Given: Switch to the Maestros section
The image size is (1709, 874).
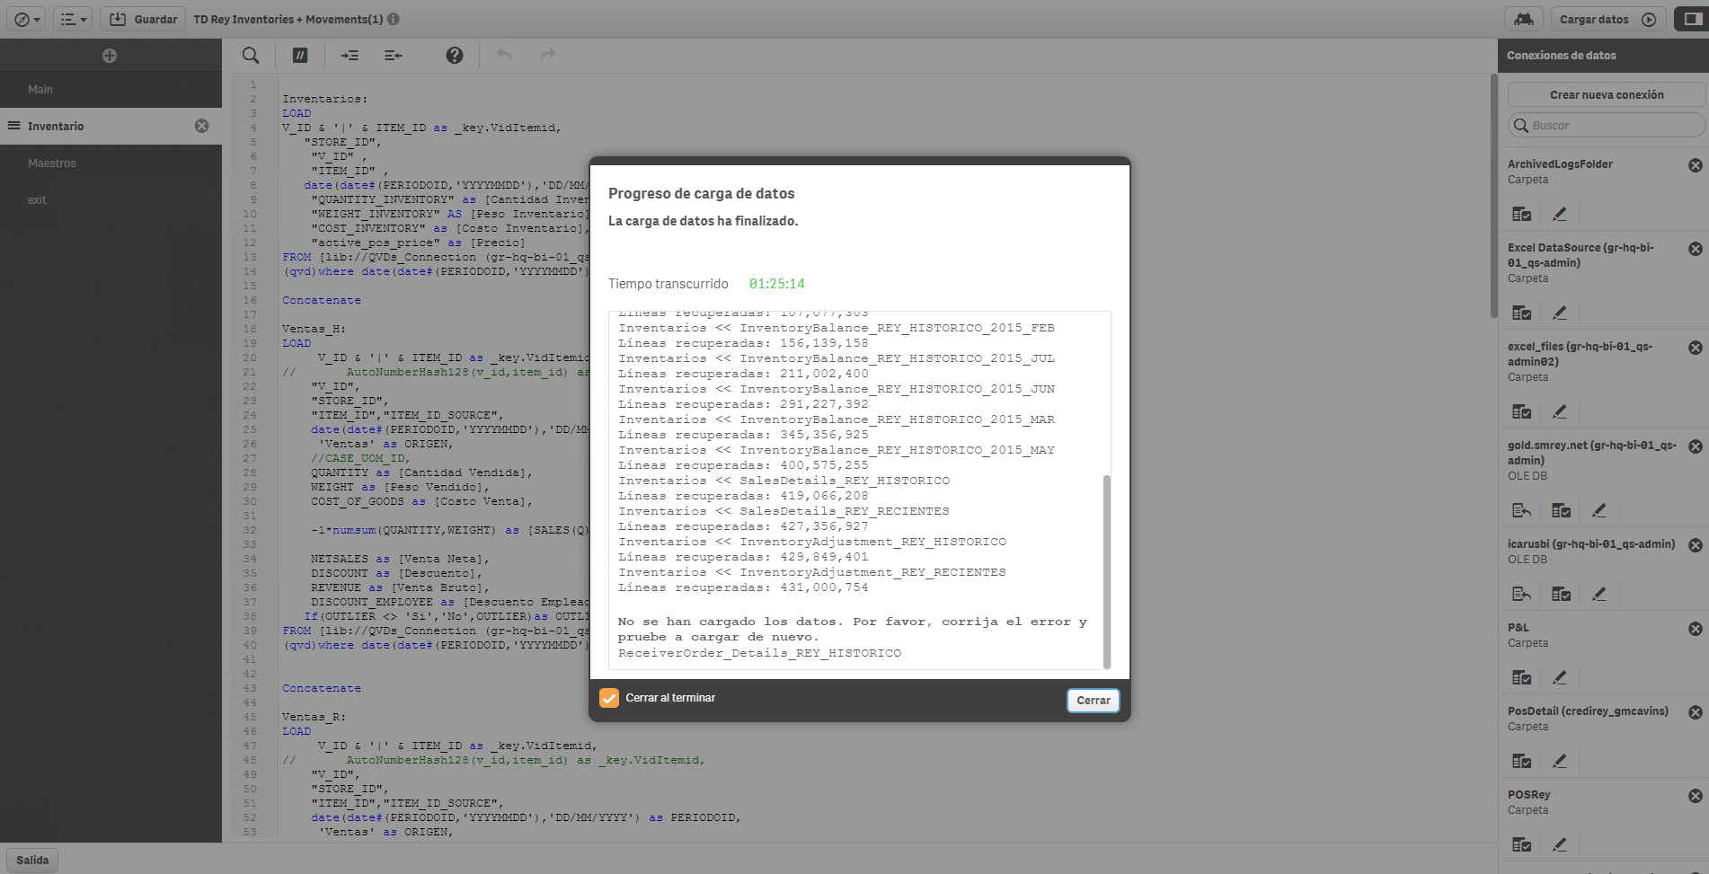Looking at the screenshot, I should tap(54, 163).
